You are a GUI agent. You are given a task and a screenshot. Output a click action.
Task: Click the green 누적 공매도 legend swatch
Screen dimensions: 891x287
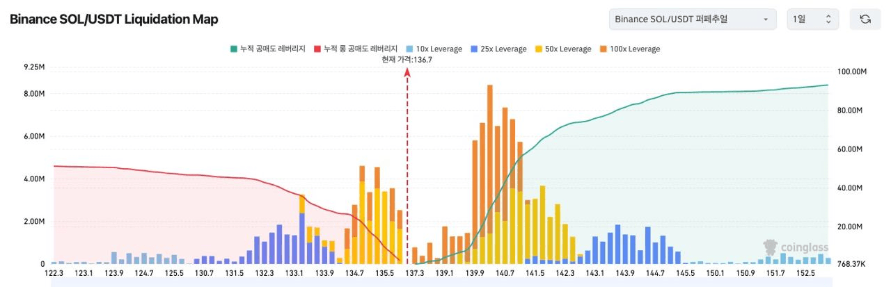coord(234,49)
